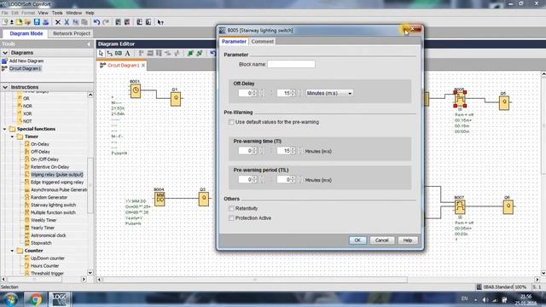Click the context help pointer icon

[160, 22]
